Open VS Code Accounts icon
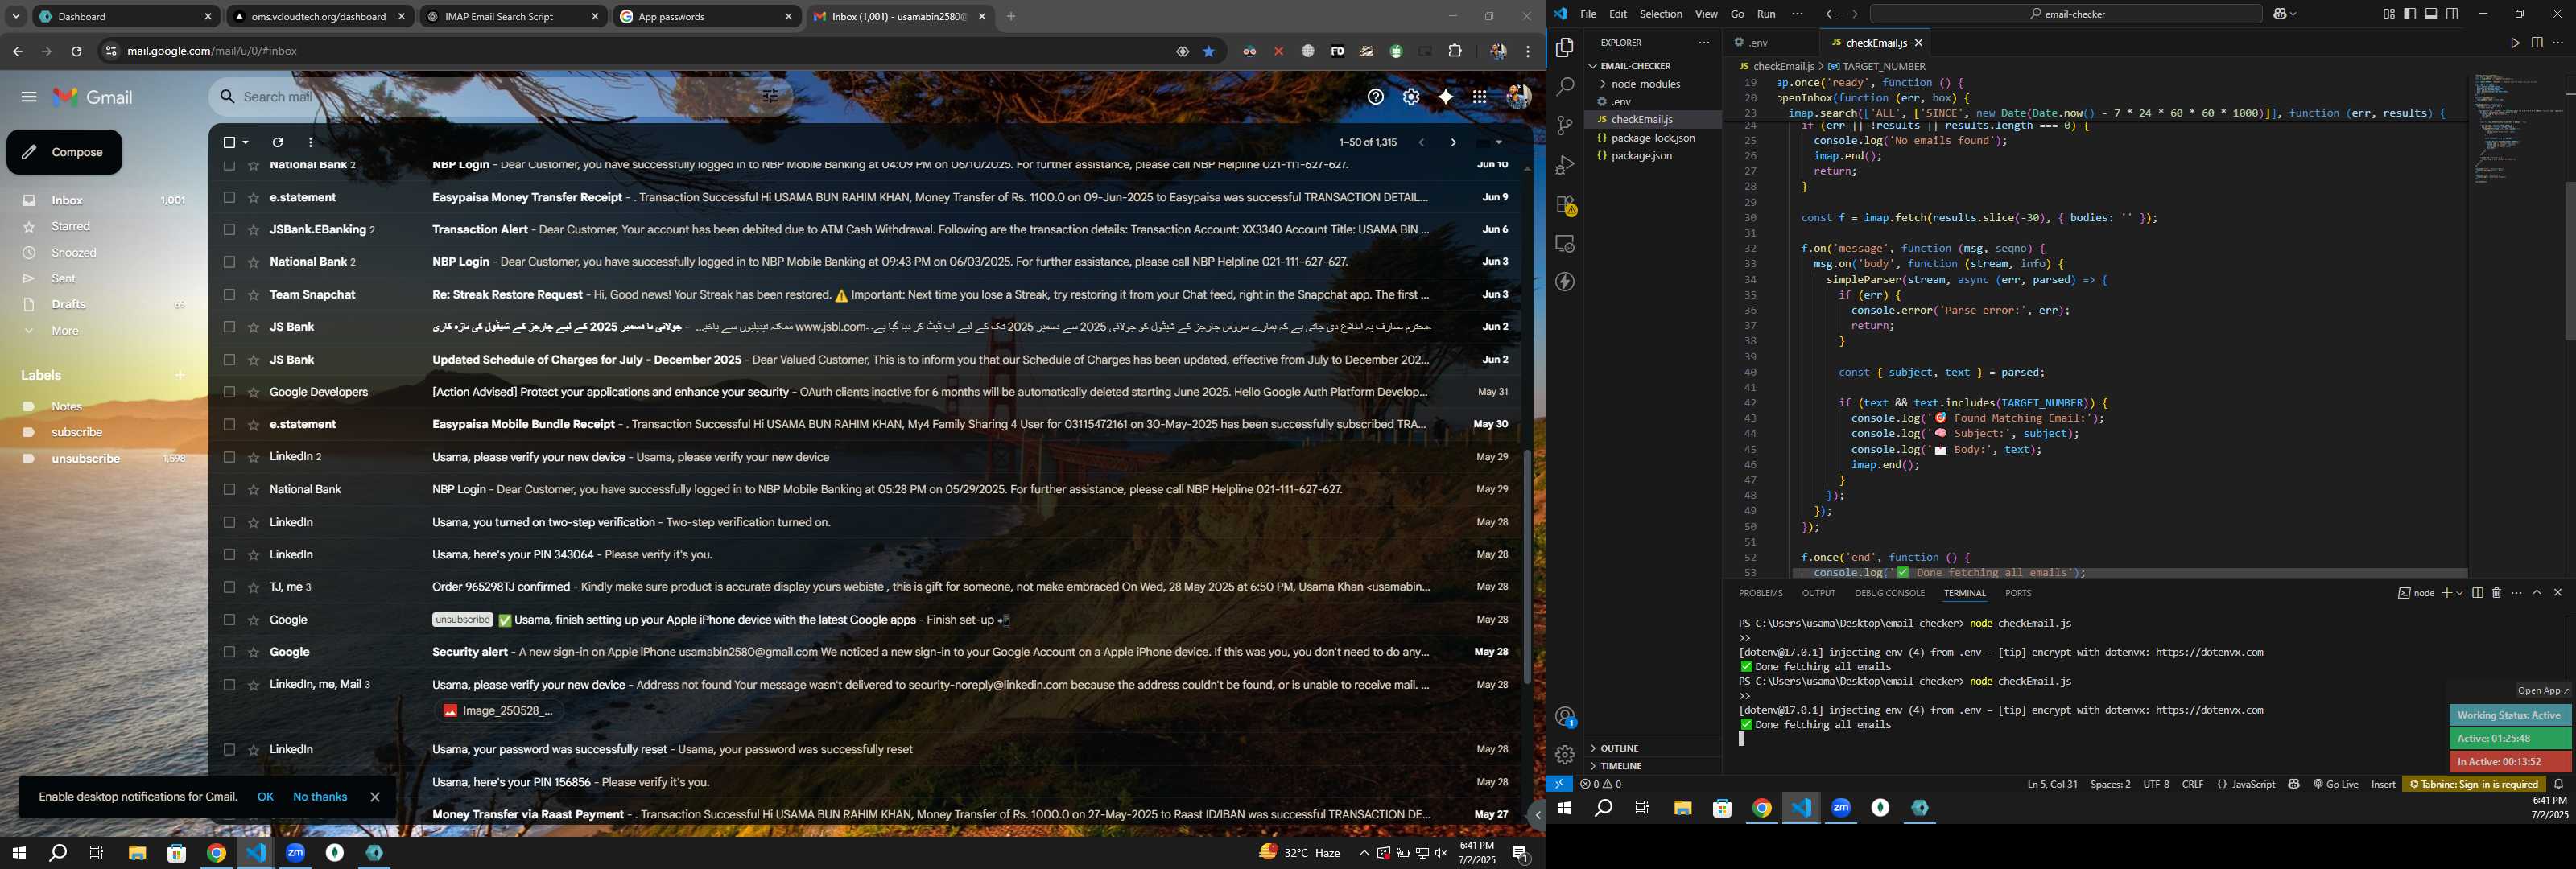 (1565, 717)
